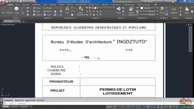The height and width of the screenshot is (109, 194).
Task: Activate the Stretch command
Action: tap(37, 15)
